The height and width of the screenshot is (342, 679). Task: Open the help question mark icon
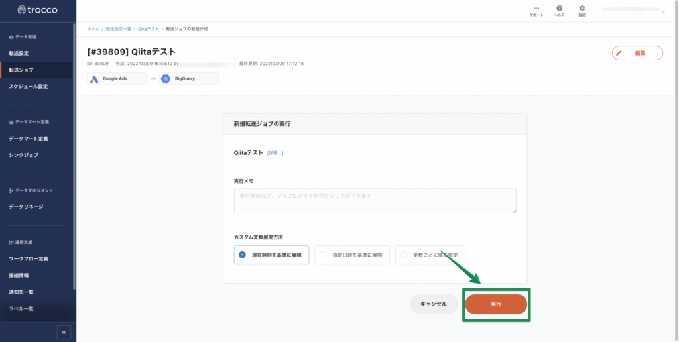[x=559, y=9]
